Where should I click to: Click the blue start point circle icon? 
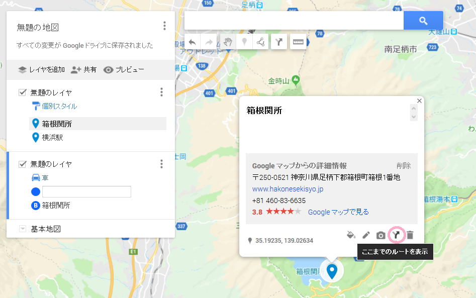pos(36,192)
